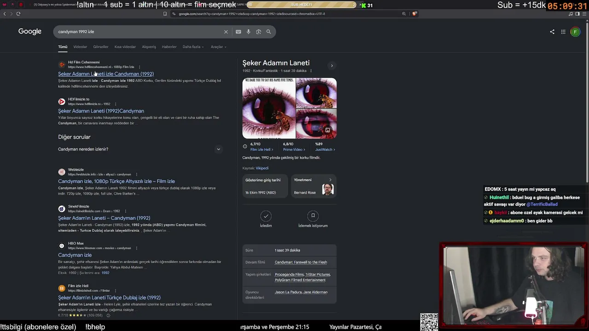Go to the Google homepage via the logo

30,31
